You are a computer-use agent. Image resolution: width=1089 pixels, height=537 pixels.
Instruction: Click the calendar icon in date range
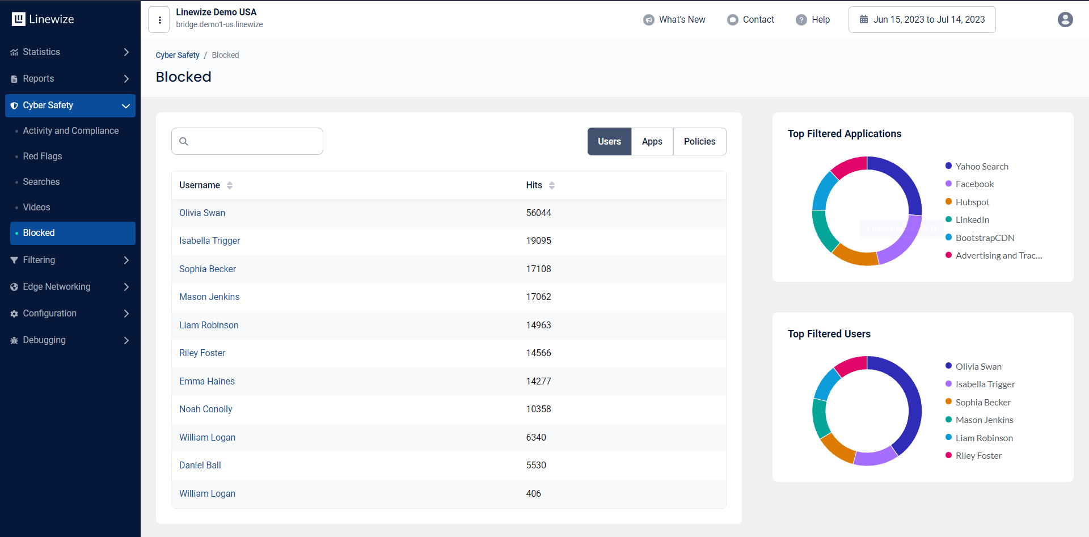click(863, 20)
